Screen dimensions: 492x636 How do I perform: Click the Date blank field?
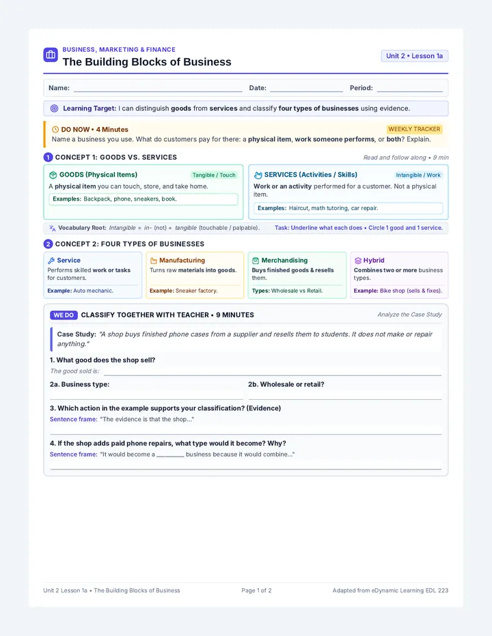coord(306,89)
